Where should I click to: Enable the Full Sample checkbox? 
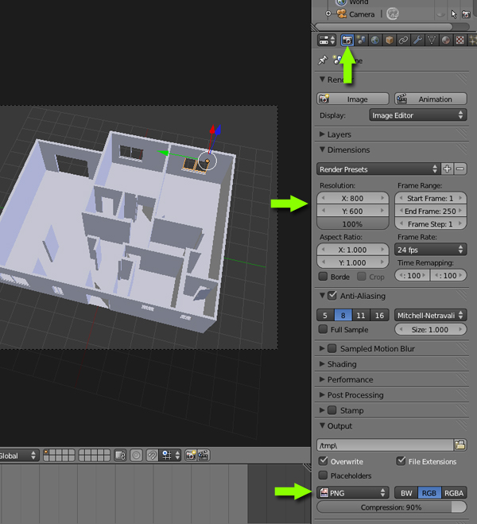click(323, 329)
